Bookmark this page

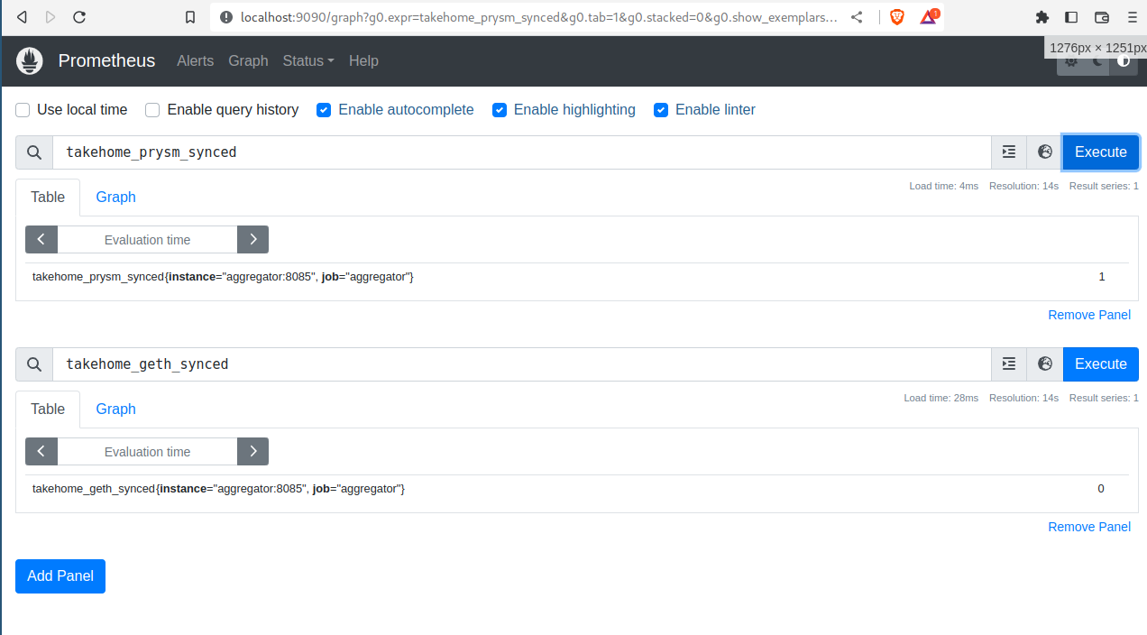pyautogui.click(x=190, y=17)
